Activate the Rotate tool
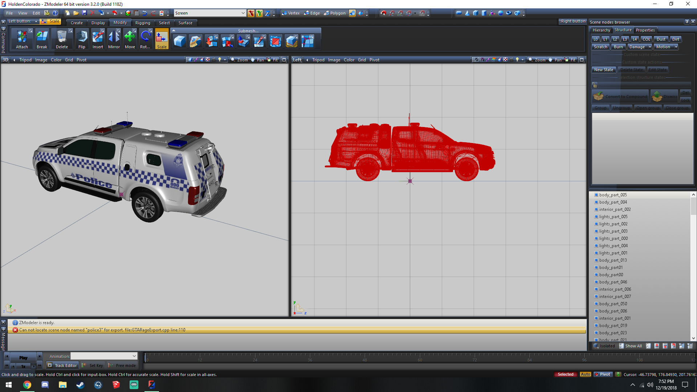Viewport: 697px width, 392px height. point(145,39)
